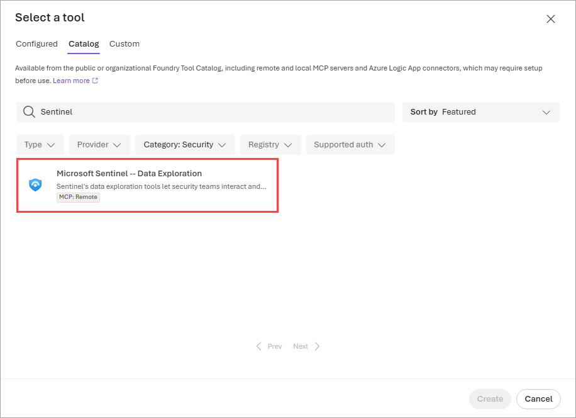The width and height of the screenshot is (576, 418).
Task: Click the Cancel button
Action: point(538,399)
